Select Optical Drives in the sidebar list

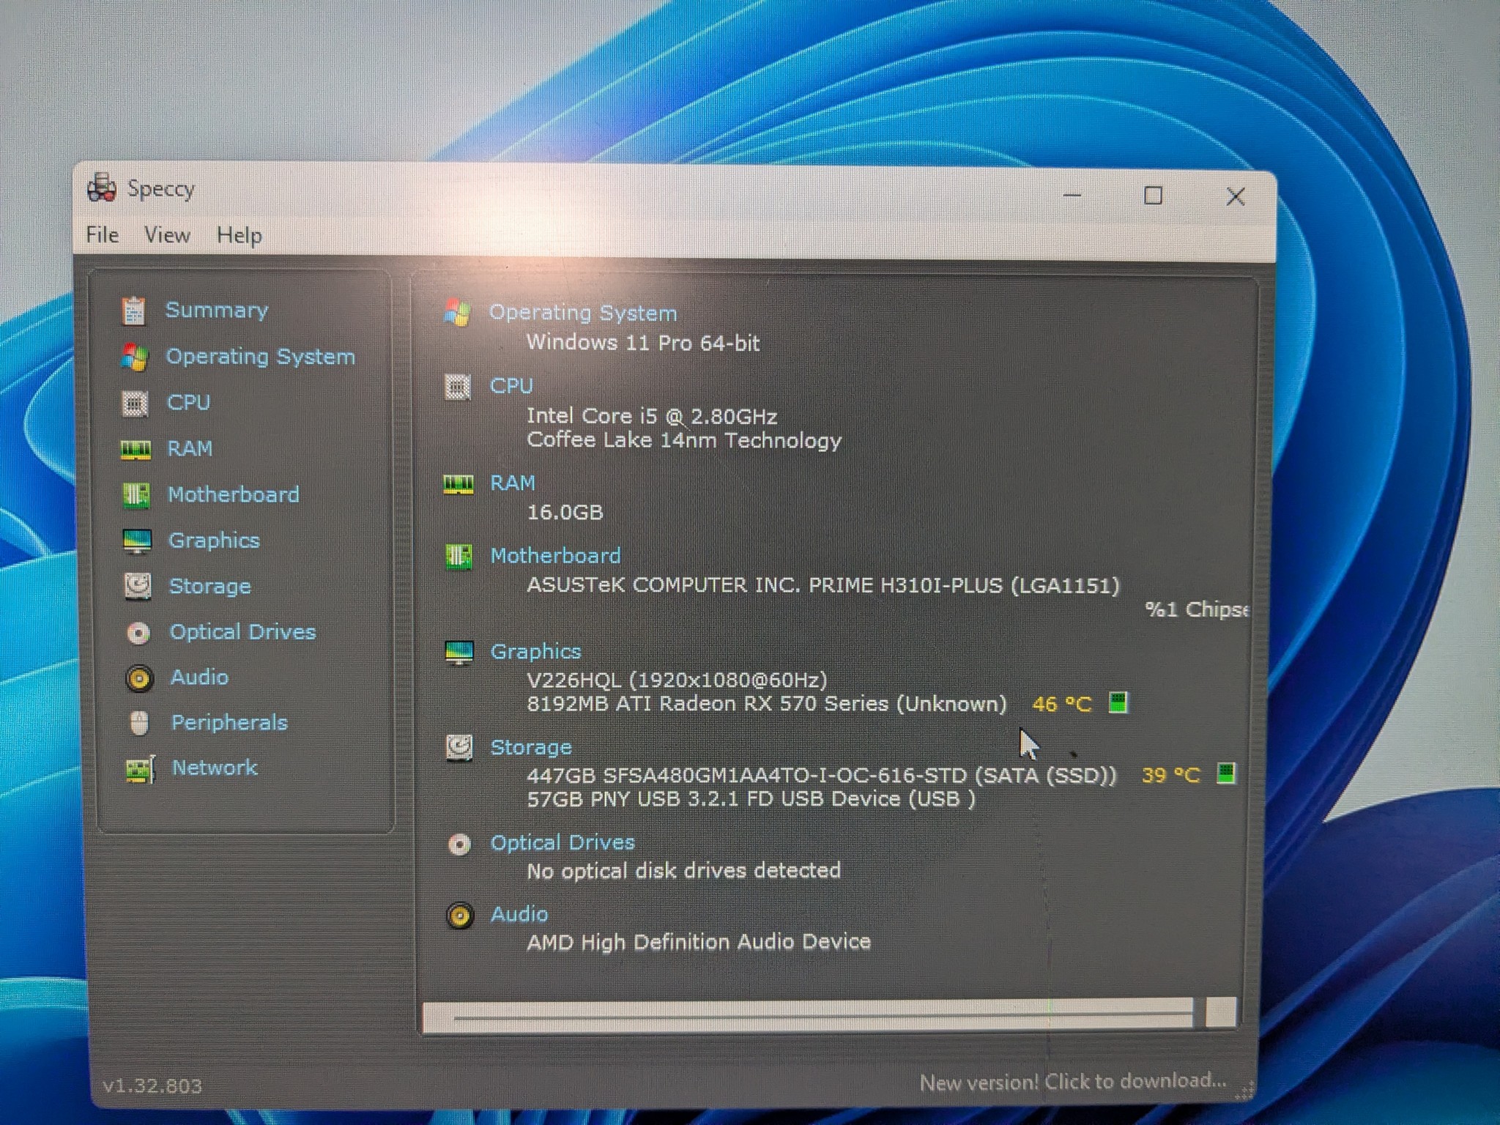[242, 632]
